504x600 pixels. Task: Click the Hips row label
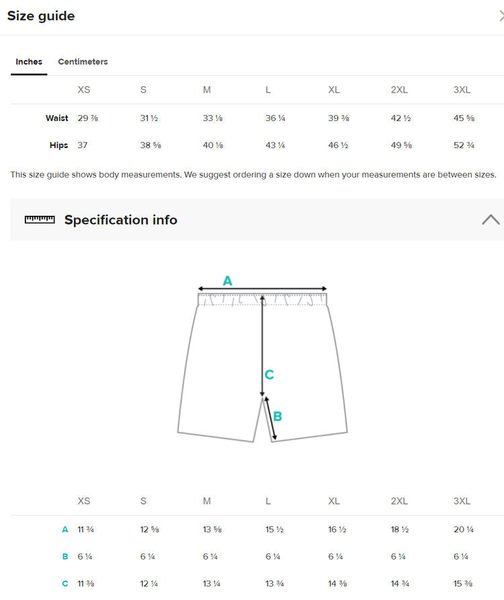tap(58, 145)
